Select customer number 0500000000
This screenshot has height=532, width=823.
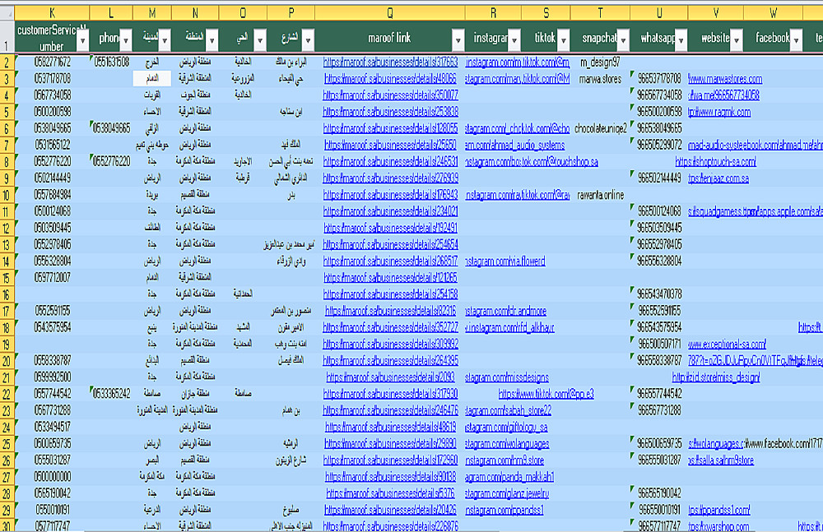tap(52, 477)
